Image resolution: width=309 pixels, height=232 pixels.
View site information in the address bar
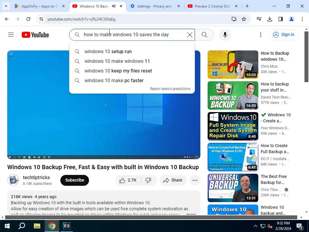click(41, 19)
